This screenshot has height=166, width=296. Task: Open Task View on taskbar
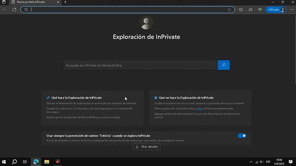tap(25, 162)
